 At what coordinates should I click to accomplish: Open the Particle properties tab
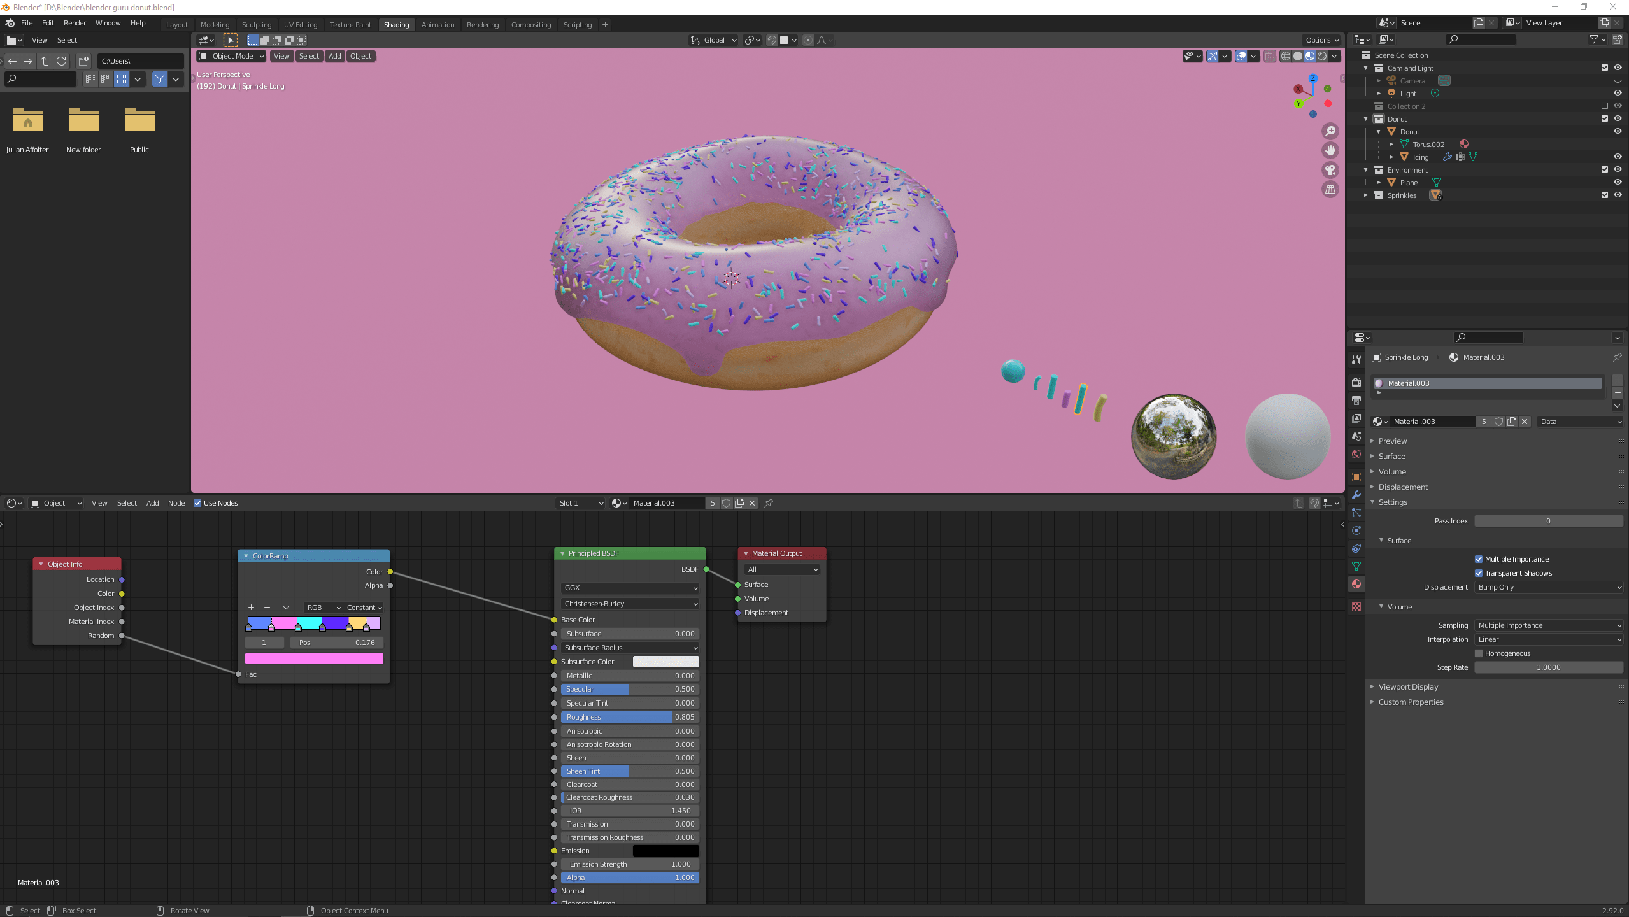1356,513
